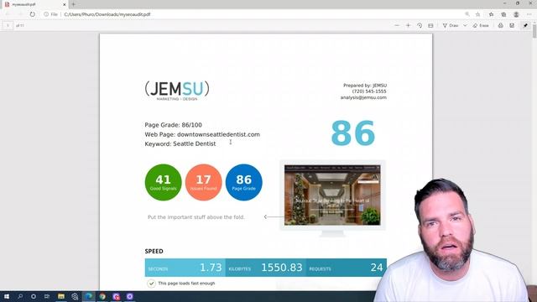Click the 1.73 seconds value
The image size is (537, 302).
point(211,268)
